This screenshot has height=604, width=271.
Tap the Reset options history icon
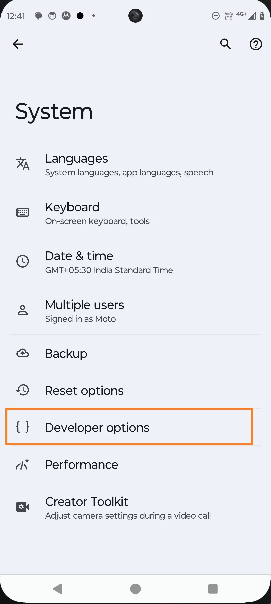point(23,390)
